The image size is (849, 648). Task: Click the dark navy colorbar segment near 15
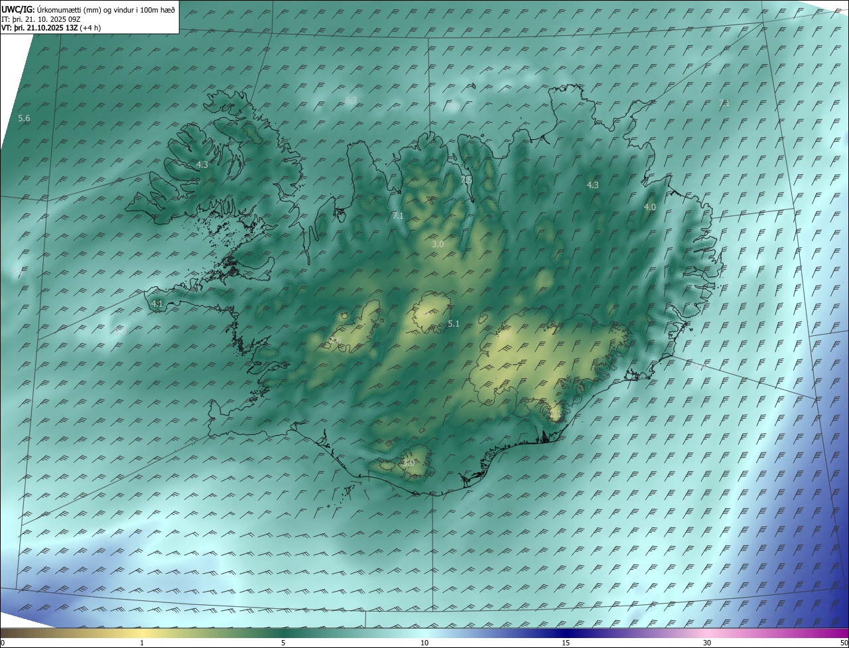(566, 633)
